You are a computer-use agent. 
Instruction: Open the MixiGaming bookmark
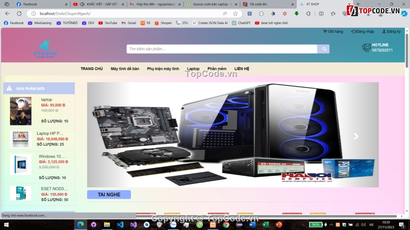[x=40, y=23]
